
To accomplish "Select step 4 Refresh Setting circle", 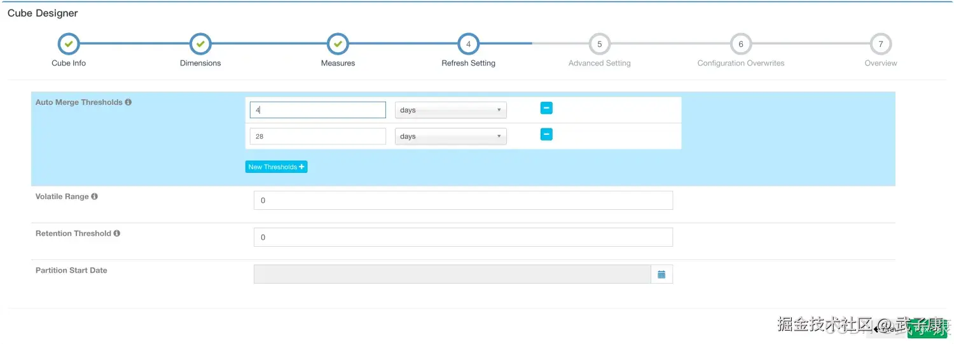I will (x=468, y=44).
